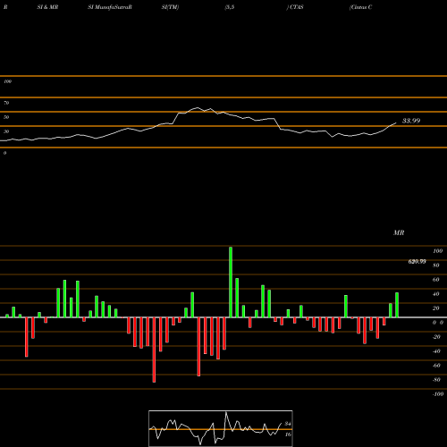The image size is (447, 447).
Task: Click the RSI value label 33.99
Action: [411, 121]
